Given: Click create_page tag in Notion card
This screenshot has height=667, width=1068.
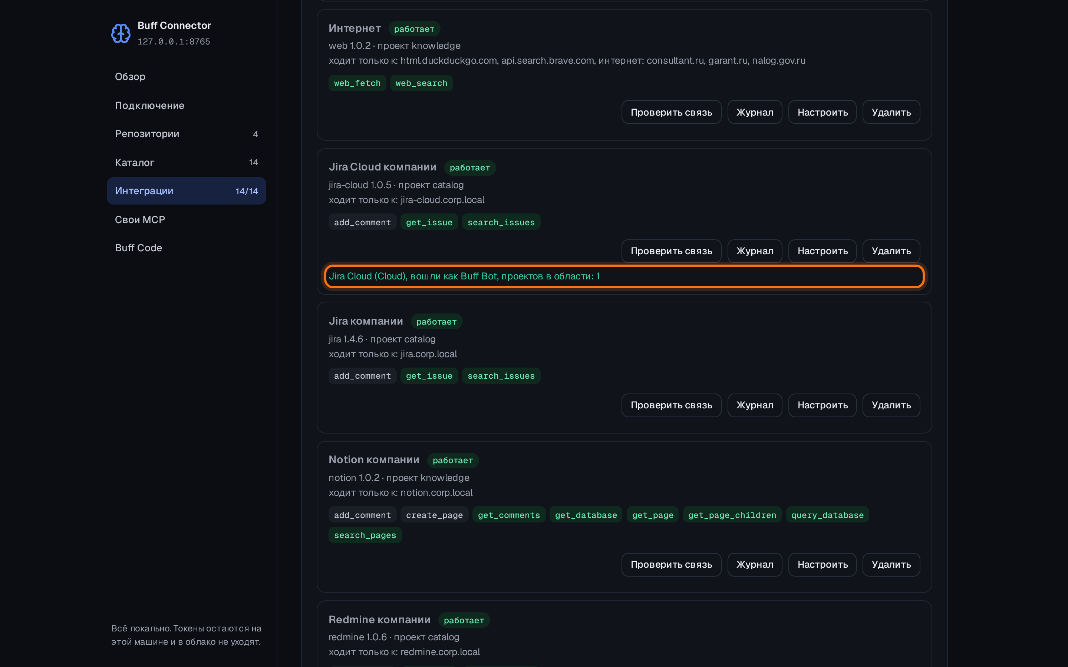Looking at the screenshot, I should pos(434,515).
